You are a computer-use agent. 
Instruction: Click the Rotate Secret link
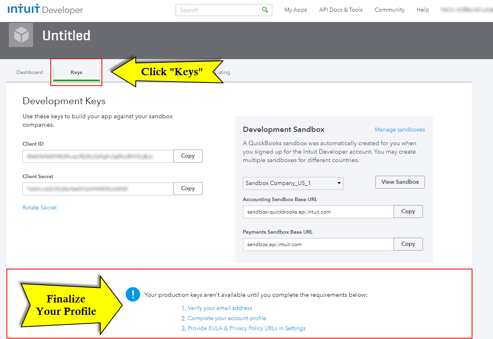[x=39, y=208]
